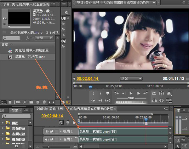Mute the 音频 1 track speaker toggle
Screen dimensions: 189x149
pos(47,139)
